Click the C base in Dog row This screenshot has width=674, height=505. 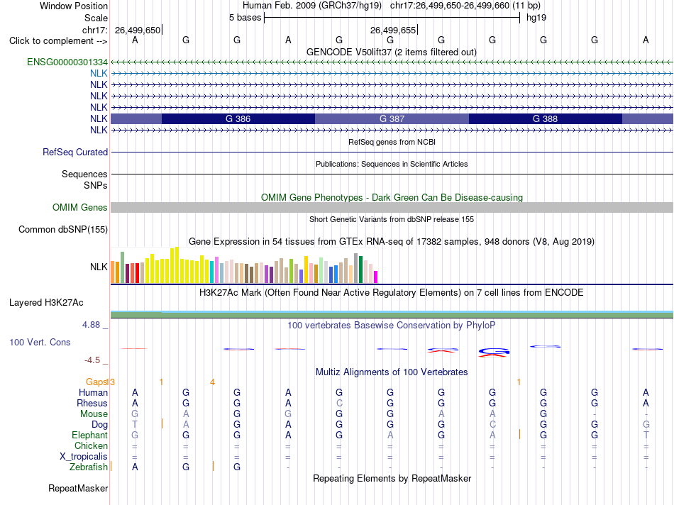point(492,425)
